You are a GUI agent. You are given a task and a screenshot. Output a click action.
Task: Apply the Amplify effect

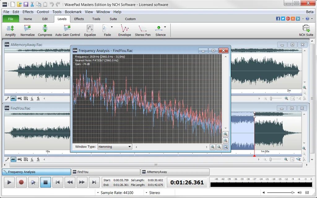click(x=10, y=31)
